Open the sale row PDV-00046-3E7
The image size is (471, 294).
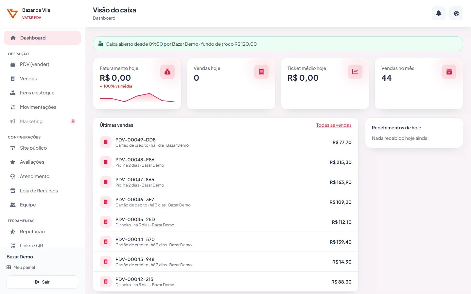(226, 202)
